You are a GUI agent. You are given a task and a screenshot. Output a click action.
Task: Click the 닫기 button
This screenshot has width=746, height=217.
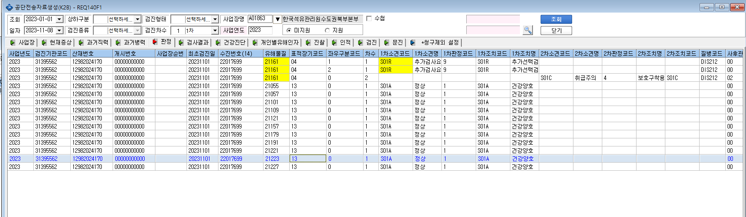point(556,31)
